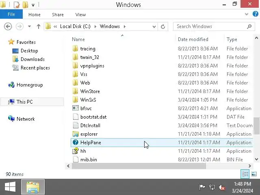This screenshot has height=195, width=260.
Task: Sort by the Type column header
Action: [232, 39]
